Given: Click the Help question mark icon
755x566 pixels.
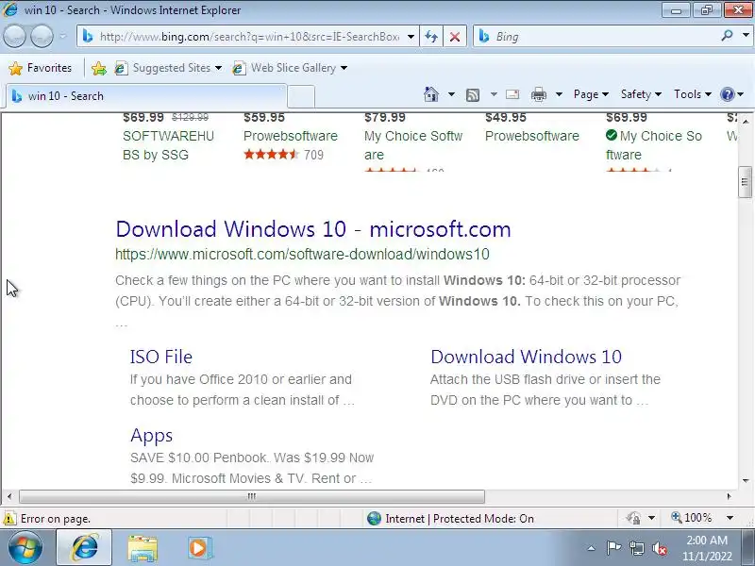Looking at the screenshot, I should 727,94.
